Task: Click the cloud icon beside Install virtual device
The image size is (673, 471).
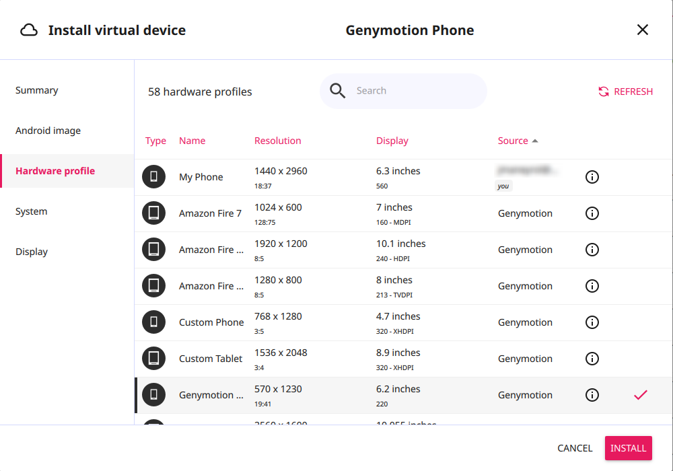Action: [x=29, y=30]
